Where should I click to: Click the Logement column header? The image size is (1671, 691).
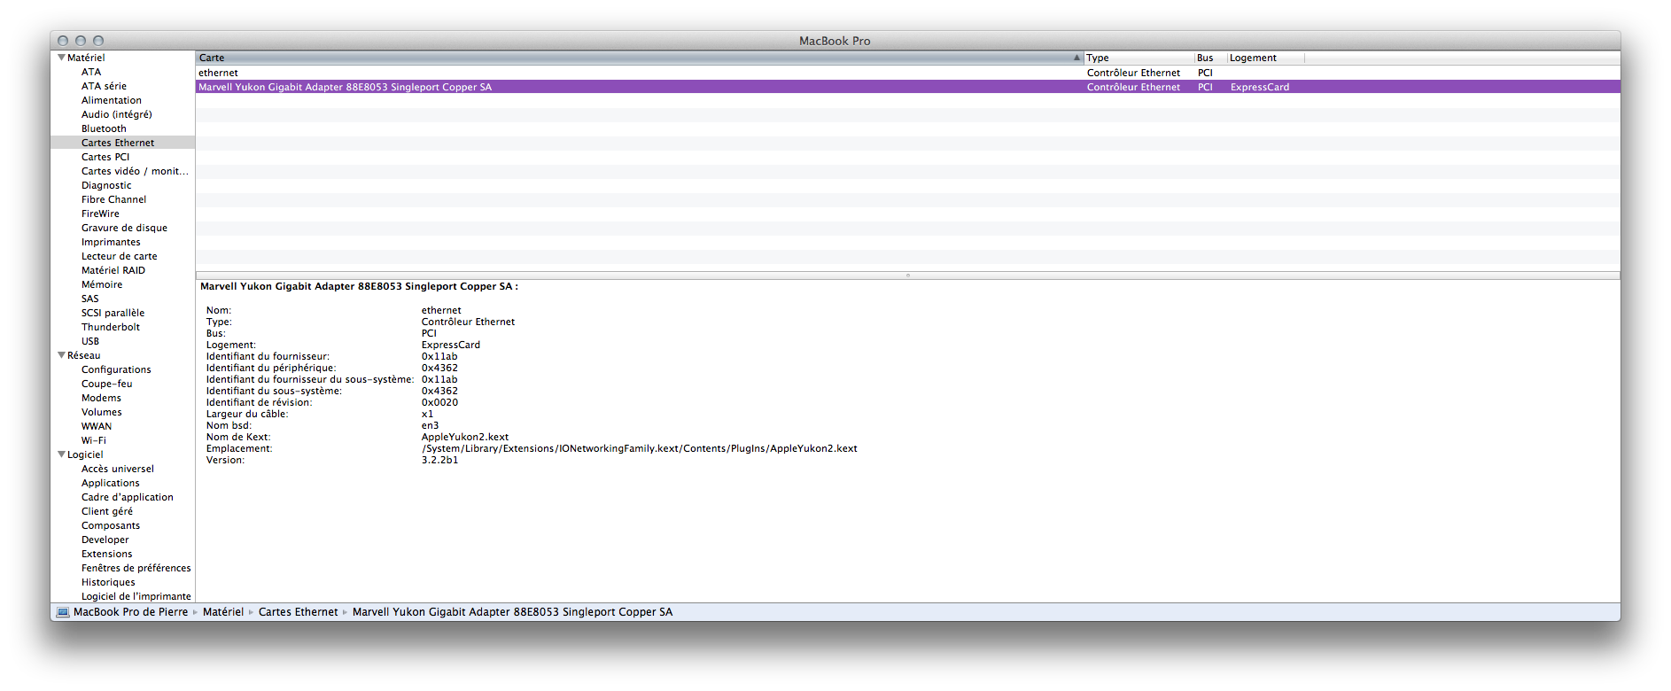pyautogui.click(x=1263, y=58)
